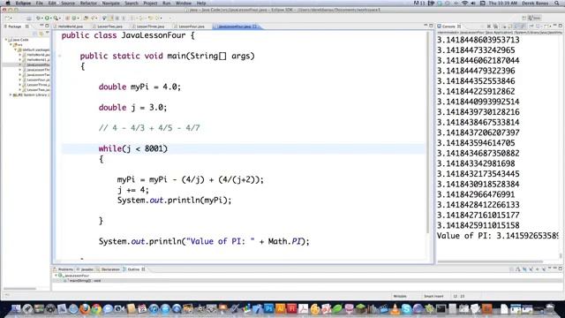Click the New file toolbar icon
The width and height of the screenshot is (565, 318).
click(x=8, y=18)
